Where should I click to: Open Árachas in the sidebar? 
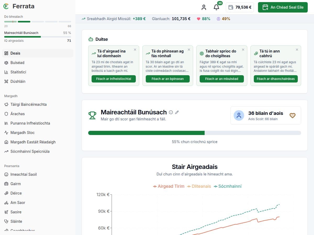(38, 114)
